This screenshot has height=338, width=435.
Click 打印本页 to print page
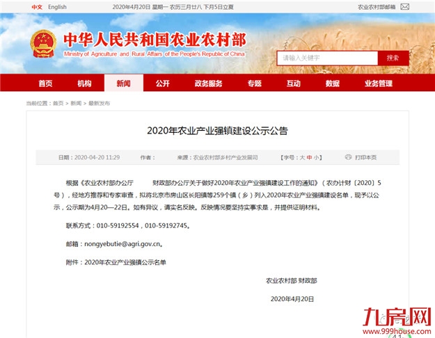click(x=365, y=157)
